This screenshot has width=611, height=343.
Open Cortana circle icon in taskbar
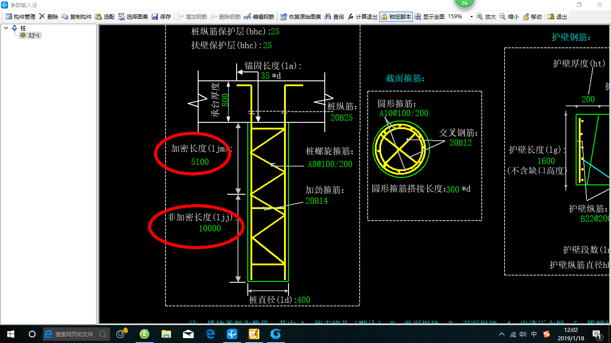32,334
